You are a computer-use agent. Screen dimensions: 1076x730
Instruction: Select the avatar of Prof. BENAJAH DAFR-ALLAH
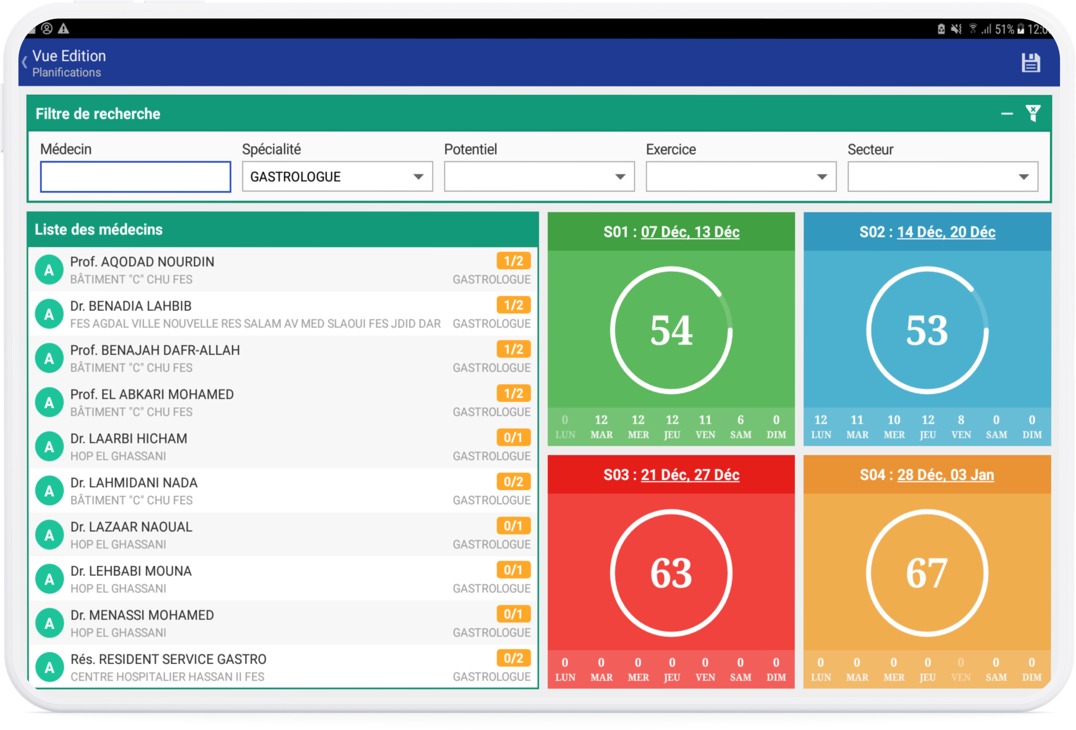pos(49,358)
